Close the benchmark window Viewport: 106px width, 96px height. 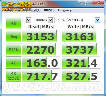pos(98,3)
